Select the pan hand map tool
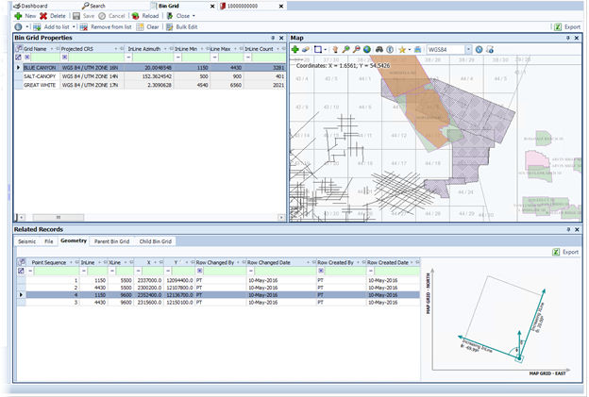 [x=335, y=50]
